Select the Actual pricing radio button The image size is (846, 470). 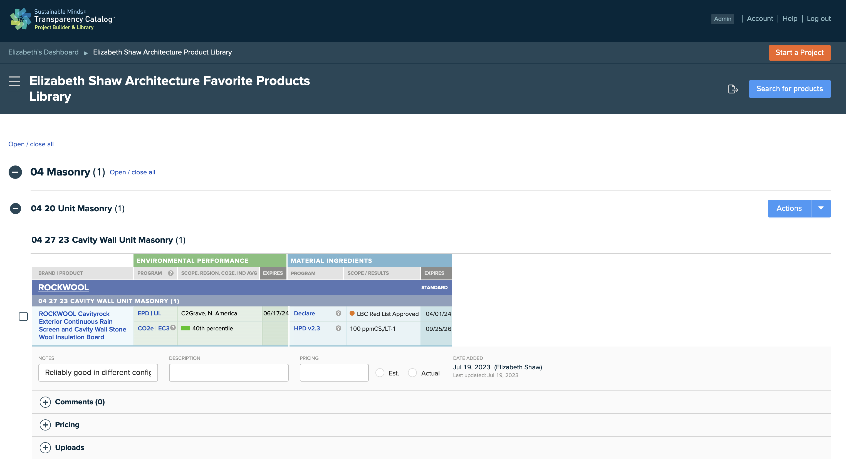click(x=412, y=373)
